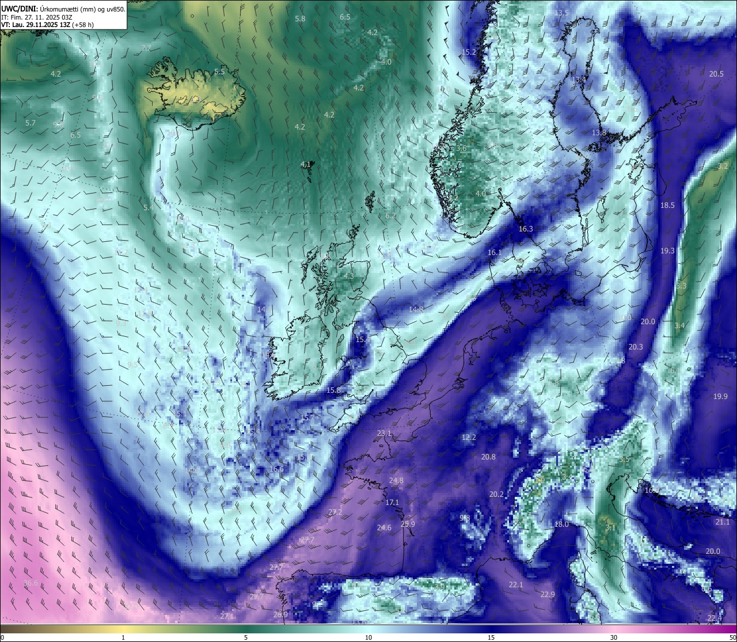
Task: Click the 20.2 value north of Italy
Action: pos(496,494)
